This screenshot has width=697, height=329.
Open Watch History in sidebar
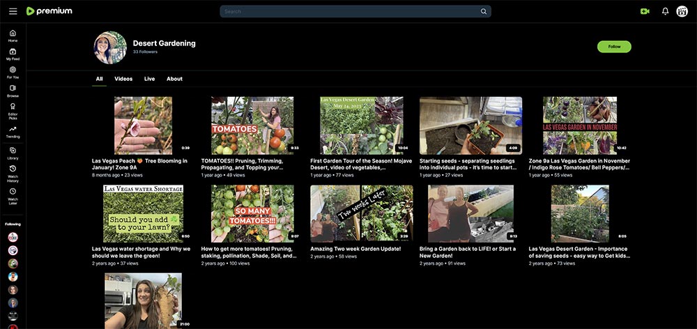tap(13, 174)
